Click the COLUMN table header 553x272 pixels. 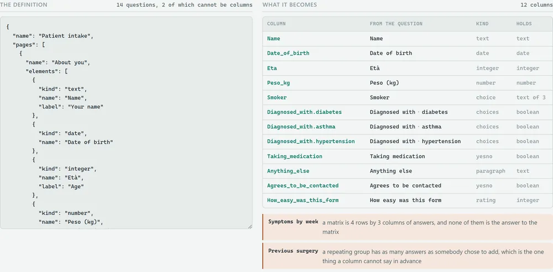[276, 24]
